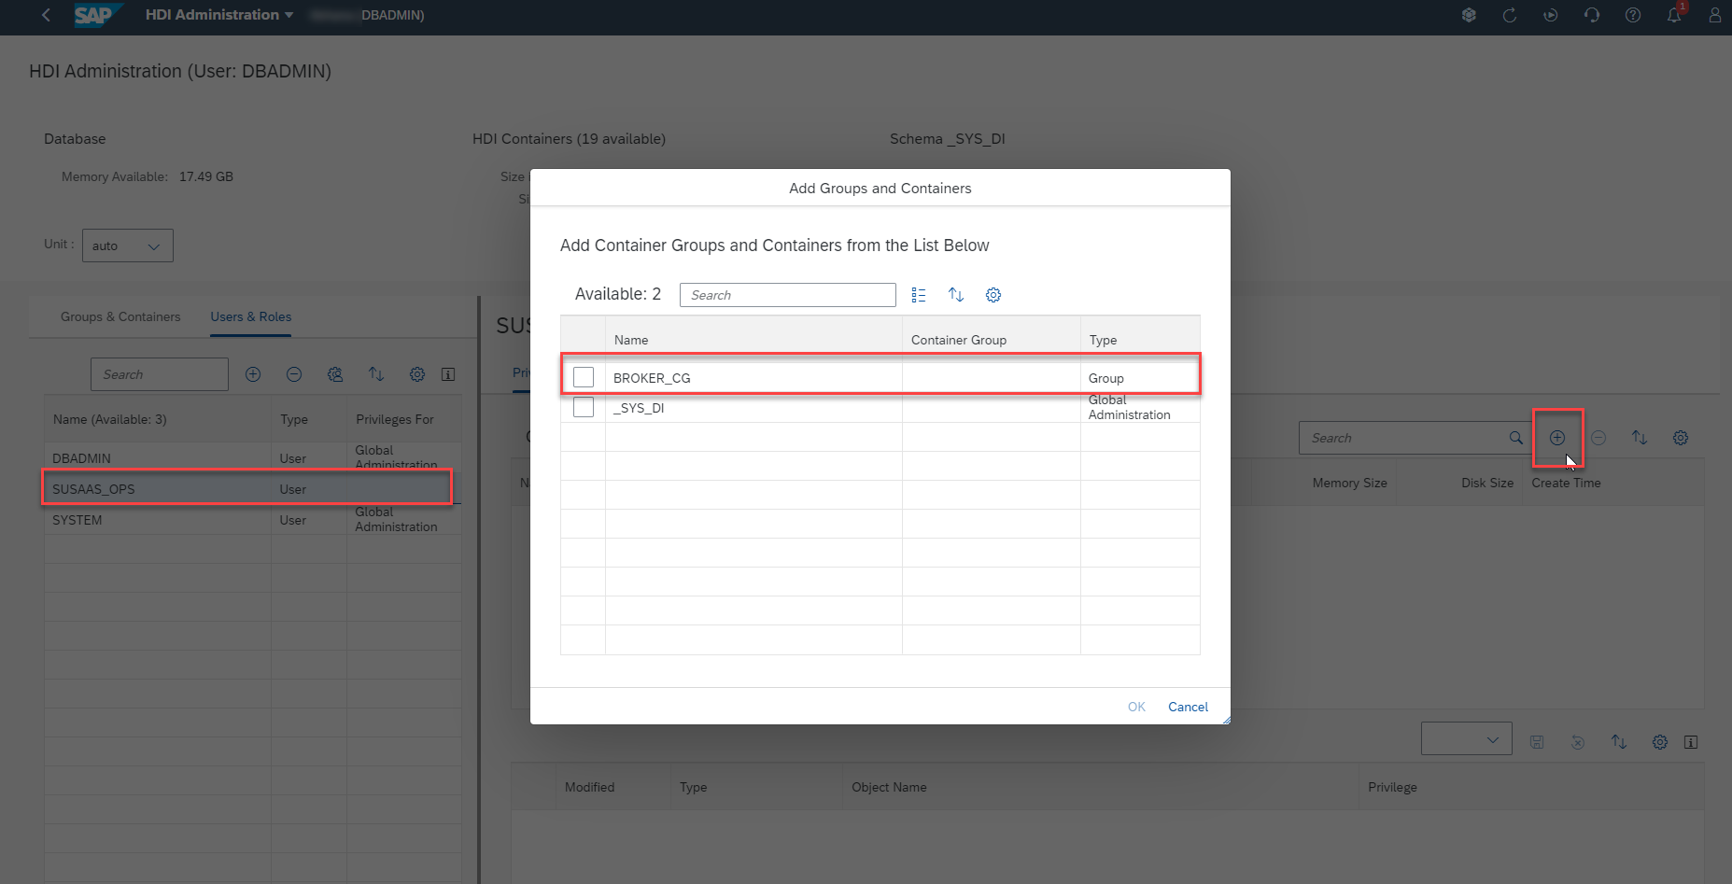The width and height of the screenshot is (1732, 884).
Task: Sort the containers table on right panel
Action: click(1640, 438)
